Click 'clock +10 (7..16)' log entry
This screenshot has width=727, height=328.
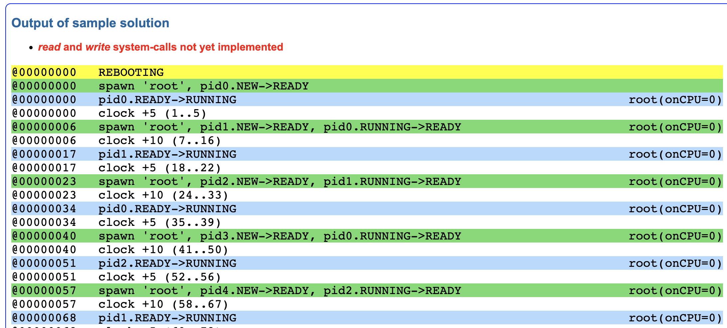160,141
